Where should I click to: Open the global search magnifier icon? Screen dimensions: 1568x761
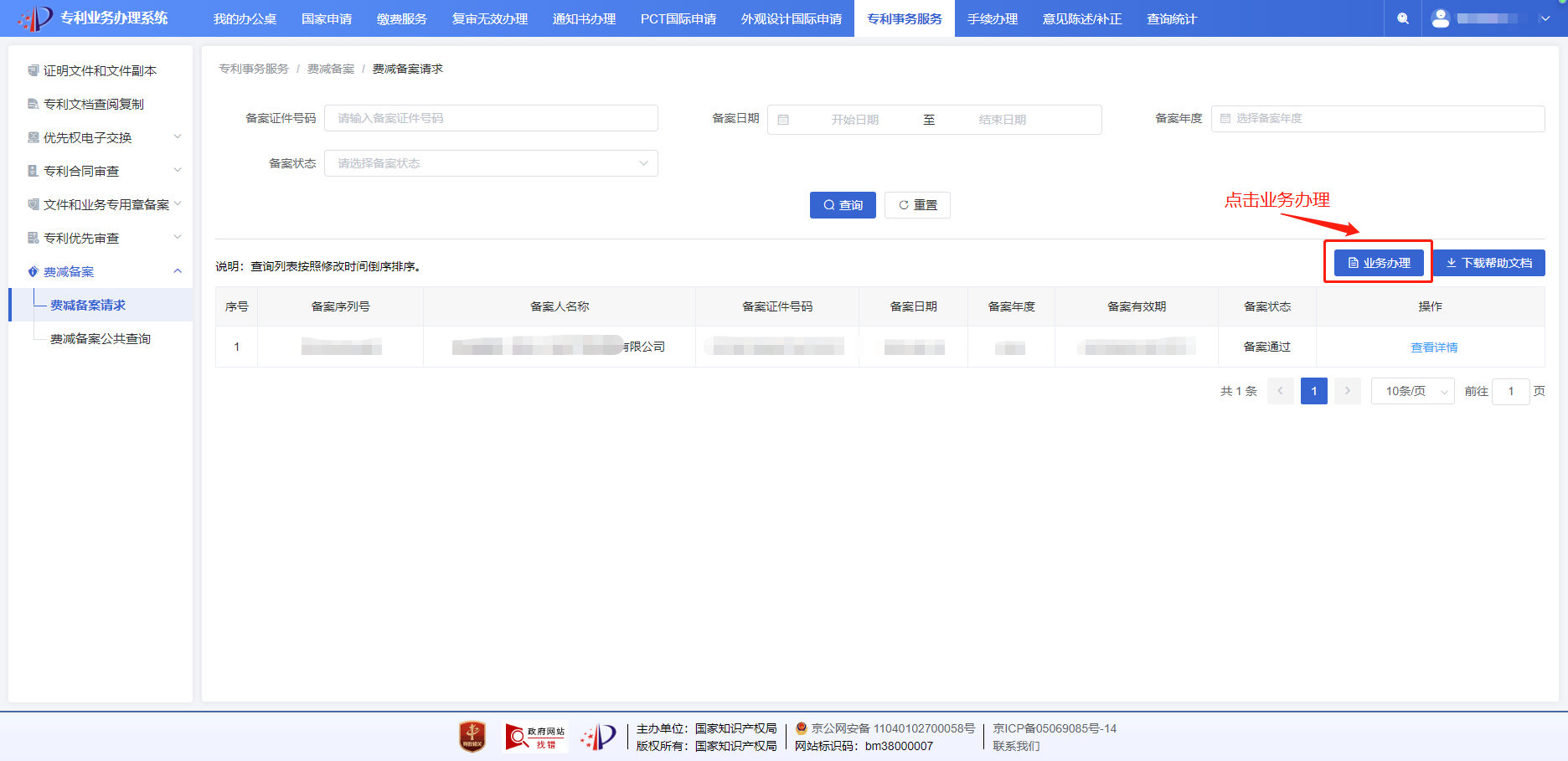point(1402,18)
